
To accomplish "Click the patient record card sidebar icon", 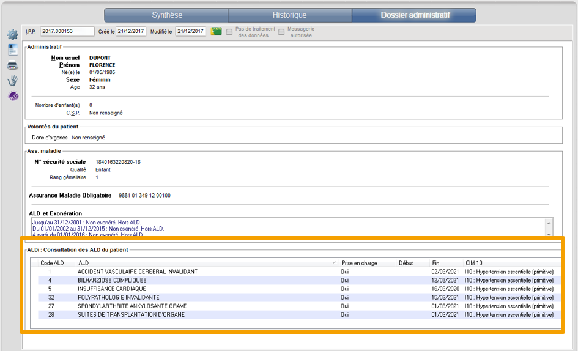I will 12,50.
